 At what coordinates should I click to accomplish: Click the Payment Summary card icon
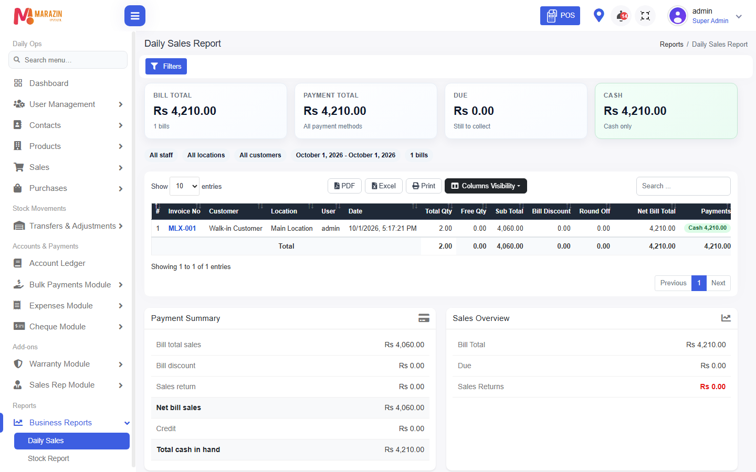tap(424, 318)
